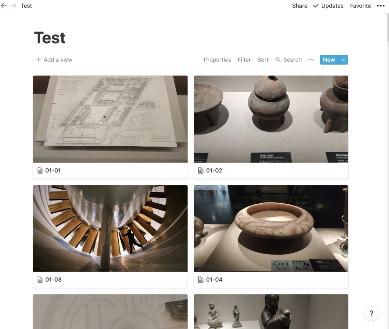Click the blue New button
Viewport: 389px width, 329px height.
[x=329, y=60]
